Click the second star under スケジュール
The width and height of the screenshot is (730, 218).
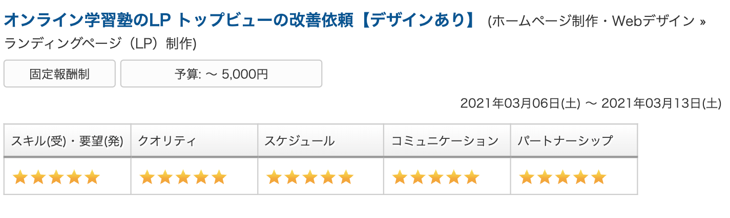point(292,177)
